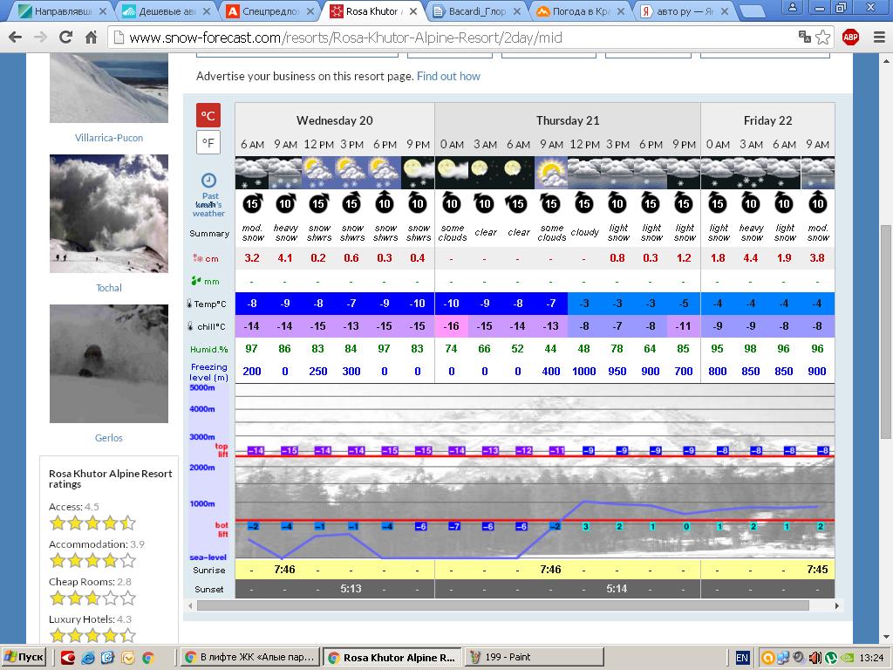Click the sunset time '5:14'
This screenshot has width=893, height=670.
[617, 589]
